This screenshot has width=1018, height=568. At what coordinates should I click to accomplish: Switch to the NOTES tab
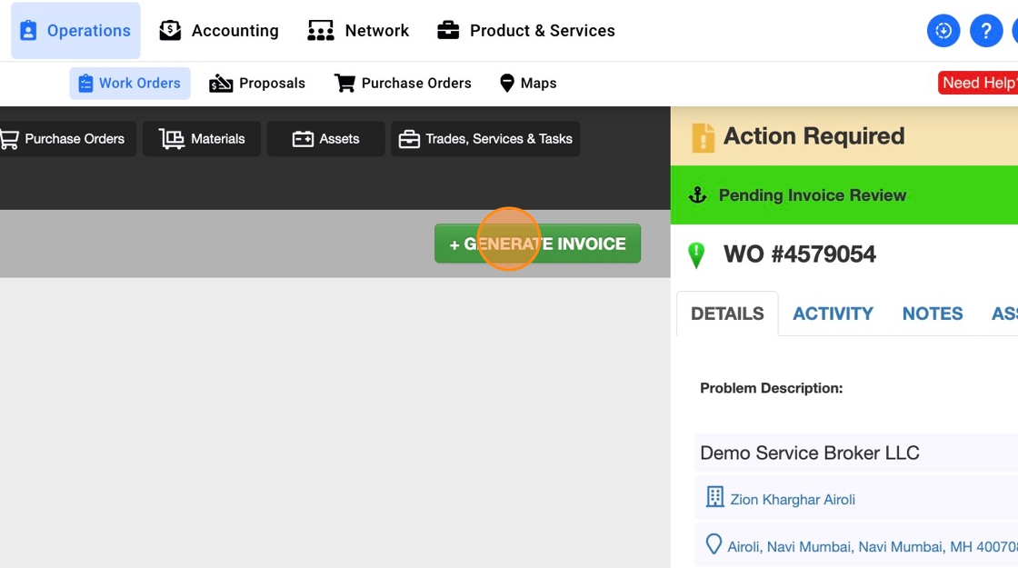tap(932, 314)
